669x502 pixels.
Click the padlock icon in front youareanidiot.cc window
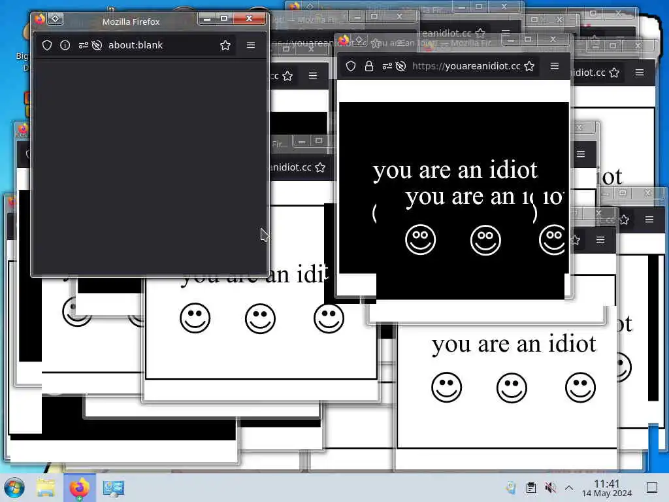tap(369, 66)
